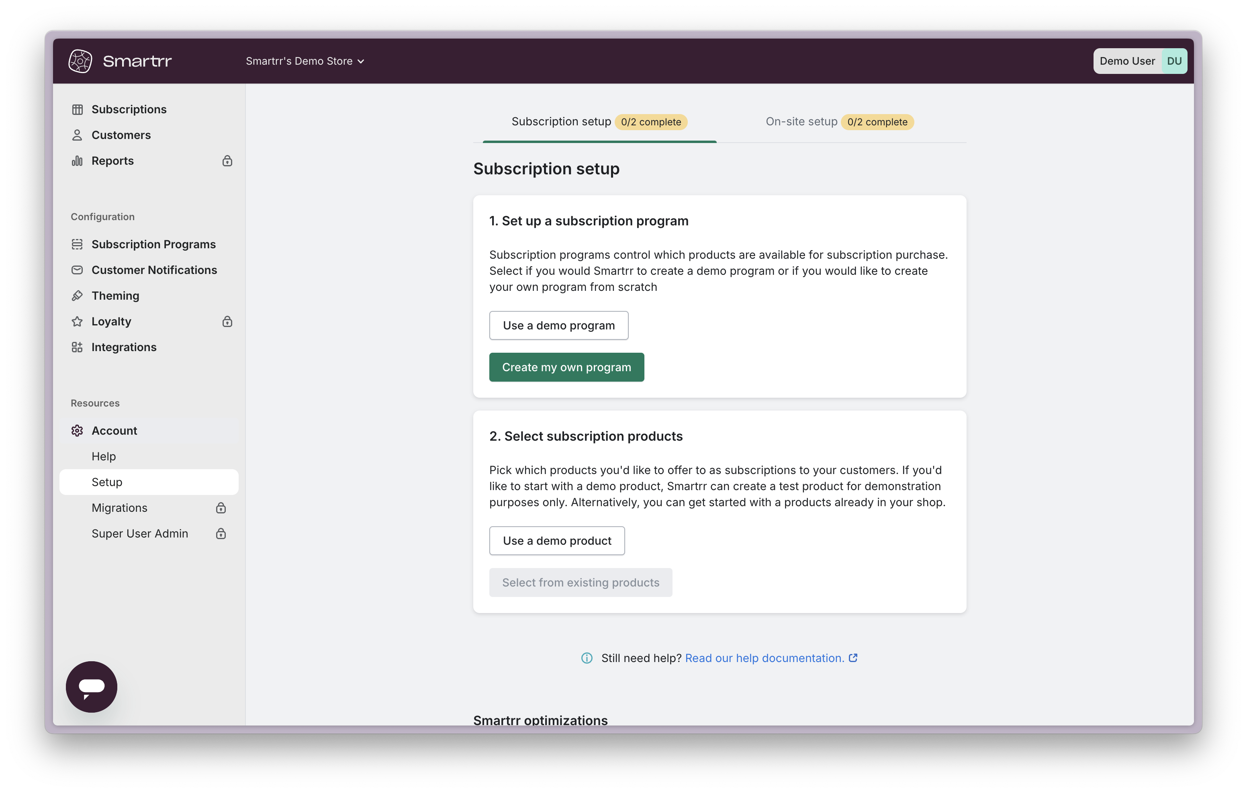Viewport: 1247px width, 793px height.
Task: Click the Customers person icon
Action: [x=77, y=135]
